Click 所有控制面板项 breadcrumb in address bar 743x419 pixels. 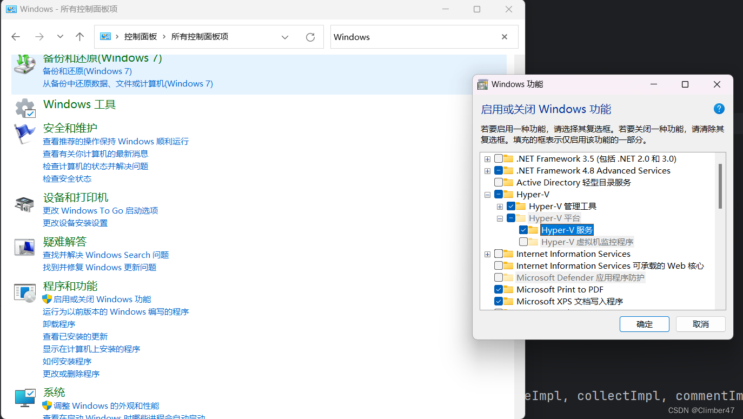200,37
